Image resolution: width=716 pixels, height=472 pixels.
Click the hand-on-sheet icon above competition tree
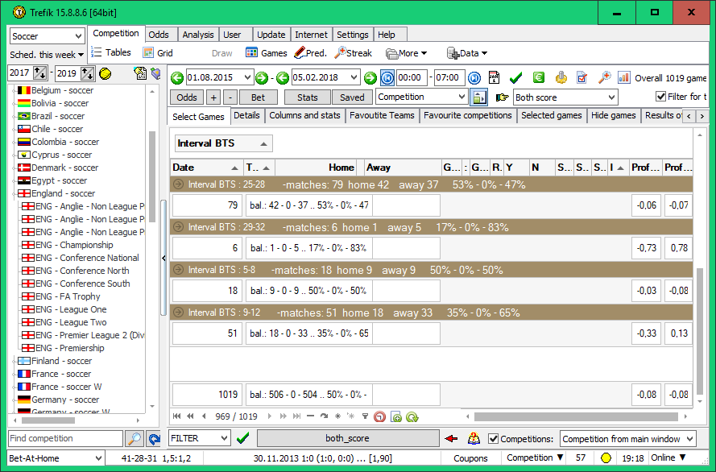point(140,73)
